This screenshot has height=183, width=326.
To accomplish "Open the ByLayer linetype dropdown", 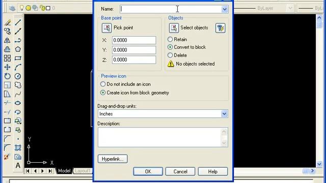I will tap(290, 8).
